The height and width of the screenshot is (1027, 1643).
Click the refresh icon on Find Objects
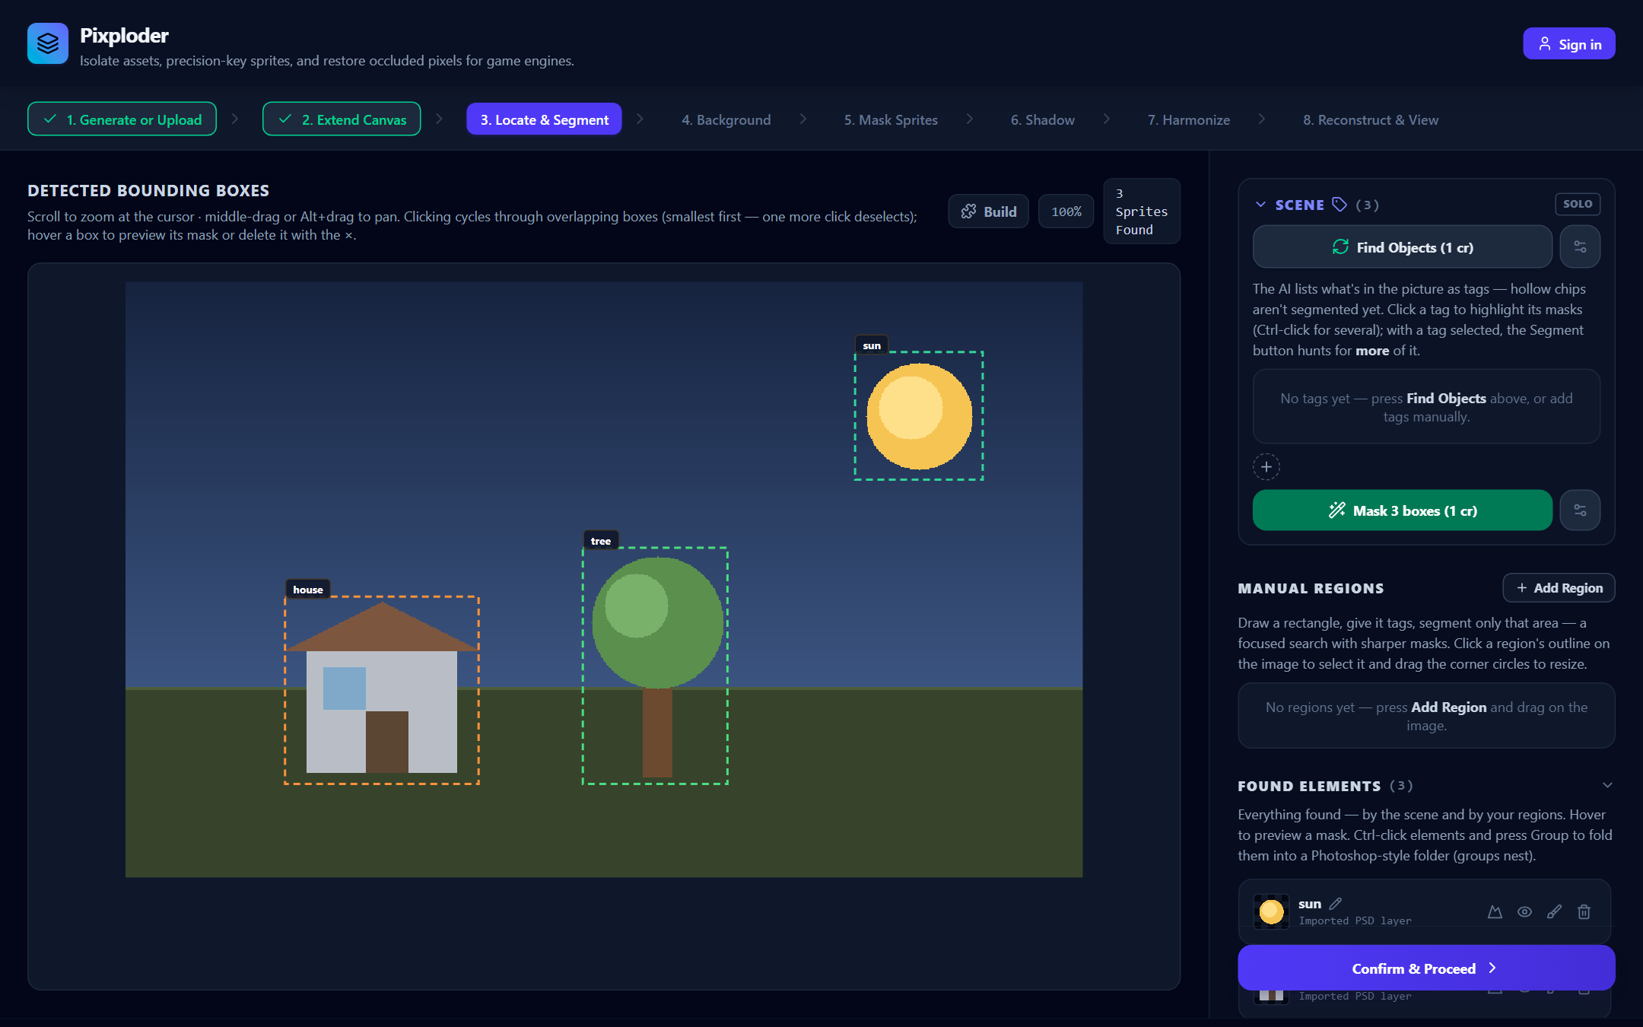click(1340, 246)
